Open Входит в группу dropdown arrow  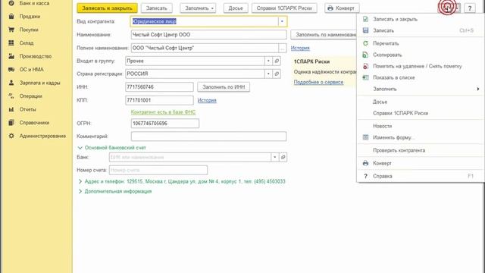tap(268, 61)
